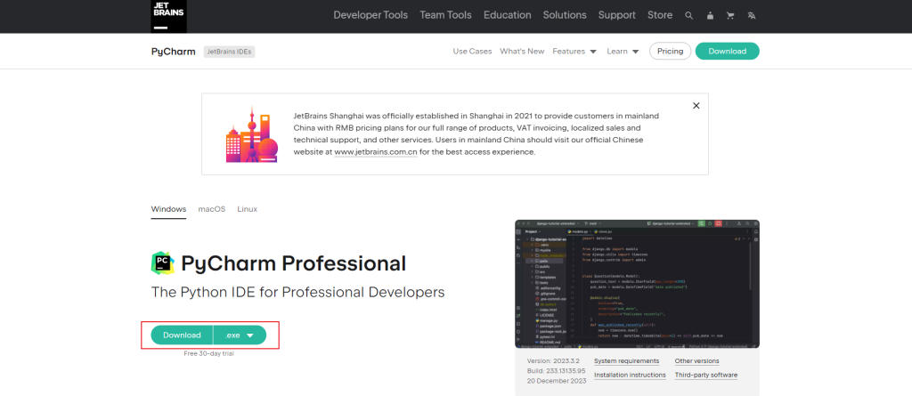Expand the Features dropdown
The width and height of the screenshot is (912, 396).
coord(574,52)
